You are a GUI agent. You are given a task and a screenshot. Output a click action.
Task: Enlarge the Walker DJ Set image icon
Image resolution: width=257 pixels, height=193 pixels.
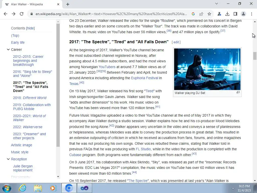(238, 92)
